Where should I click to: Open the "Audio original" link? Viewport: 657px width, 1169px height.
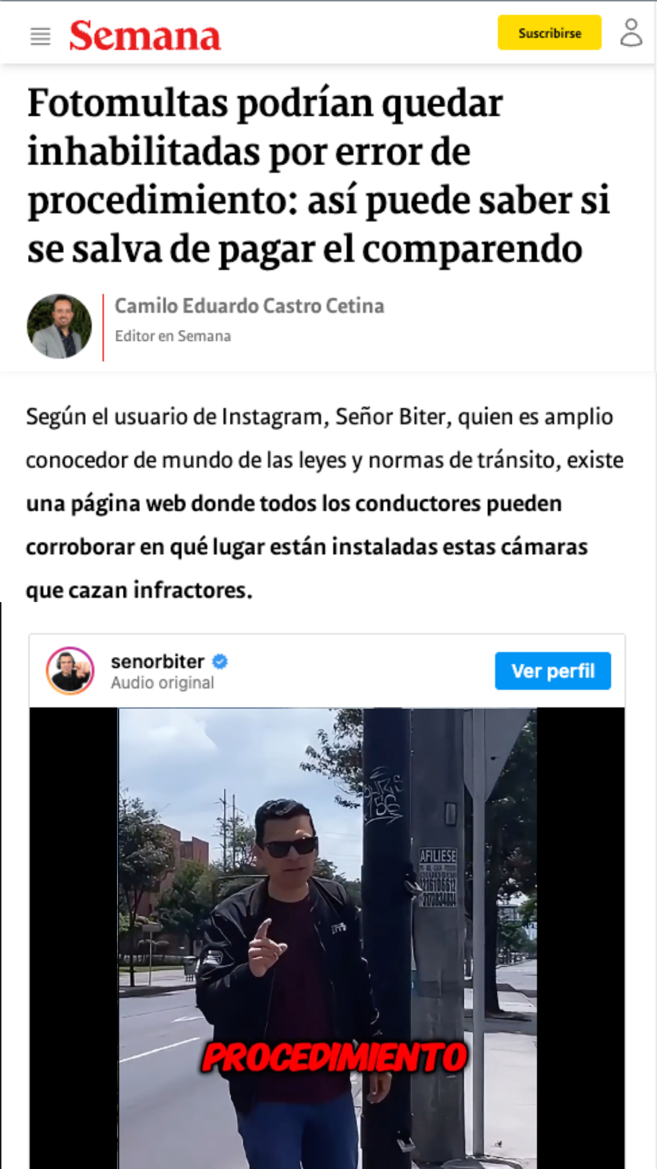[162, 683]
